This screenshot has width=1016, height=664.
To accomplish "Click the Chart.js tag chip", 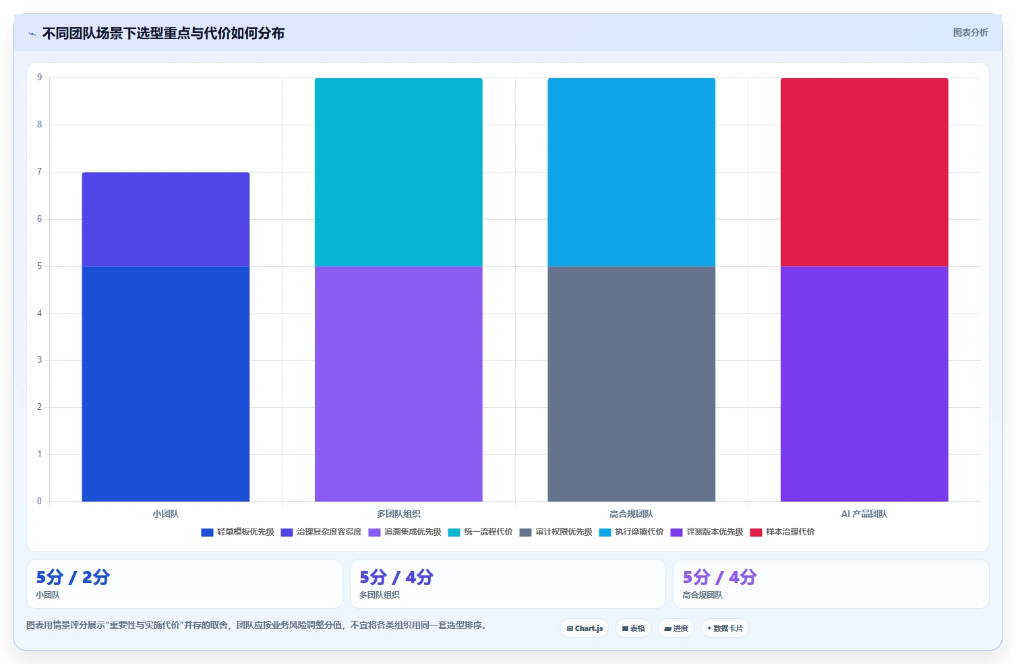I will (585, 628).
